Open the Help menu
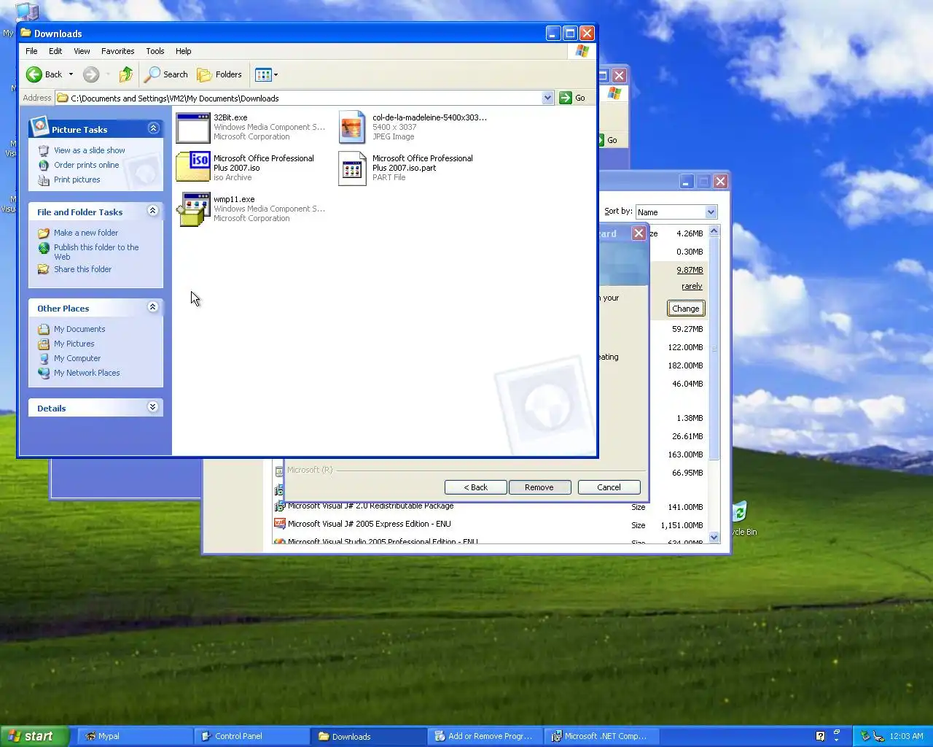Image resolution: width=933 pixels, height=747 pixels. [x=183, y=51]
